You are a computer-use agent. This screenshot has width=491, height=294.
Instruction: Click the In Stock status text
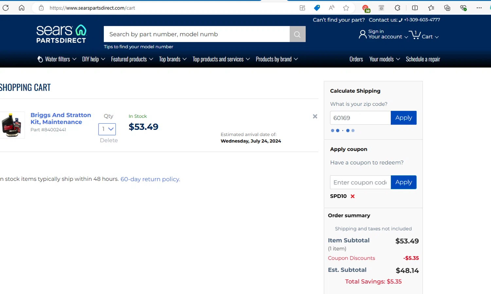(138, 116)
